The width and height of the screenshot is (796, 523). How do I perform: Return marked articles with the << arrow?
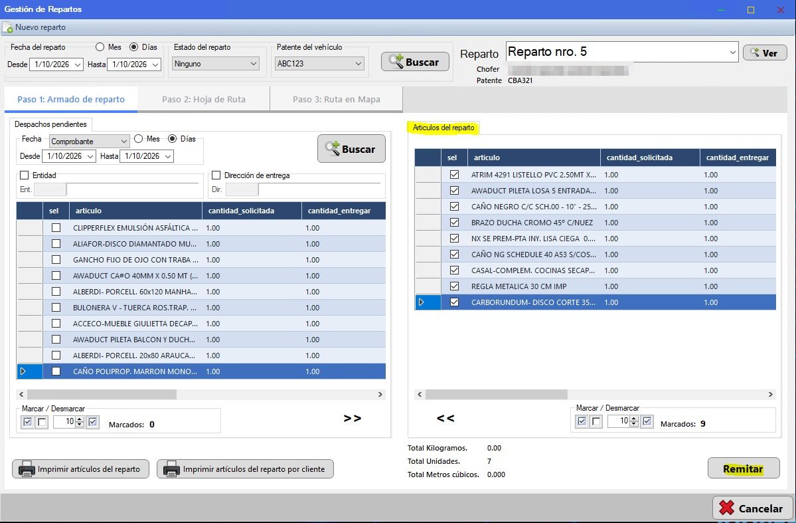tap(445, 418)
